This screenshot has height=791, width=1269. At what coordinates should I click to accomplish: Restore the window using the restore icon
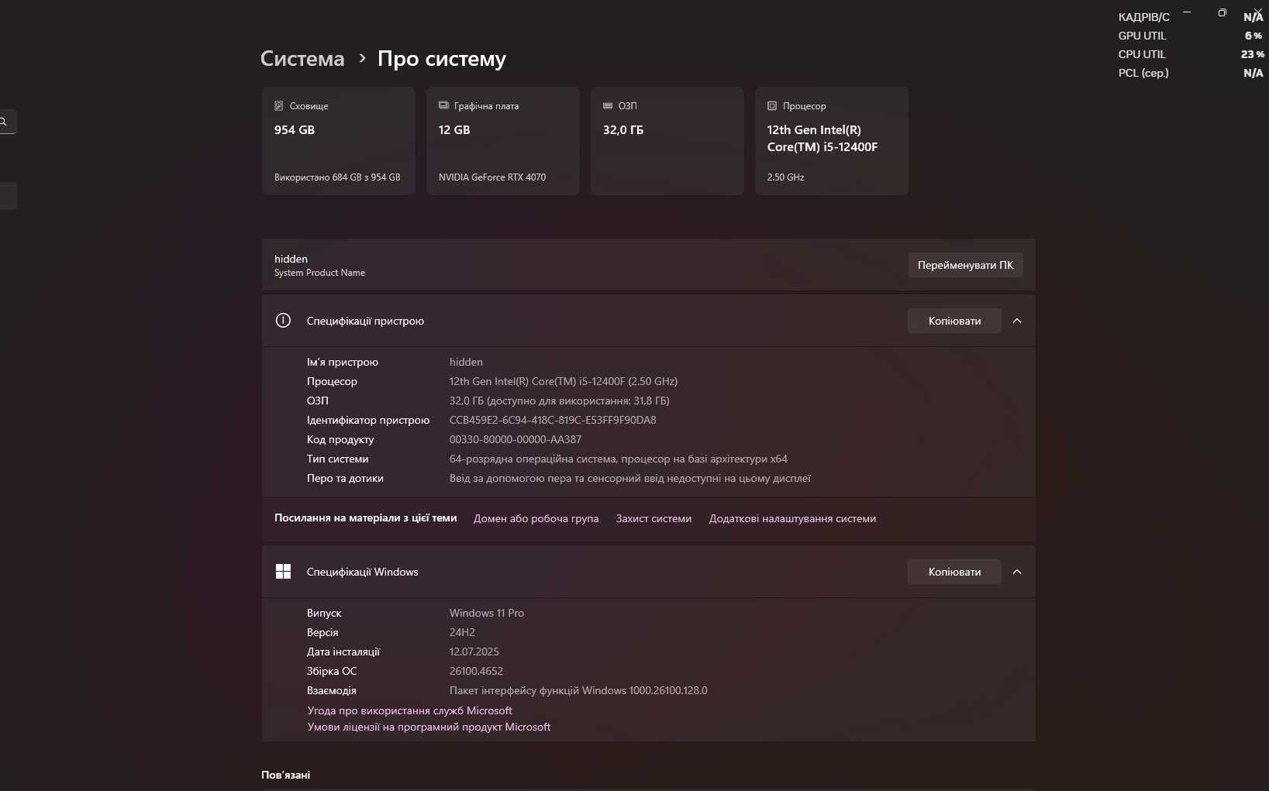pyautogui.click(x=1222, y=12)
